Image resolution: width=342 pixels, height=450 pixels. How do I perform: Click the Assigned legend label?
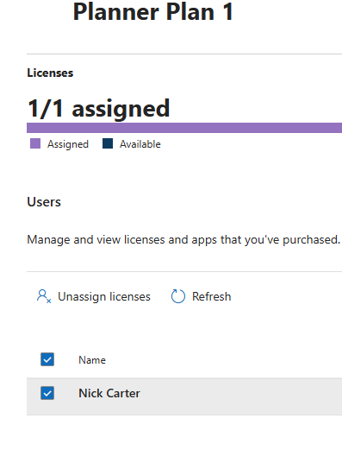68,144
